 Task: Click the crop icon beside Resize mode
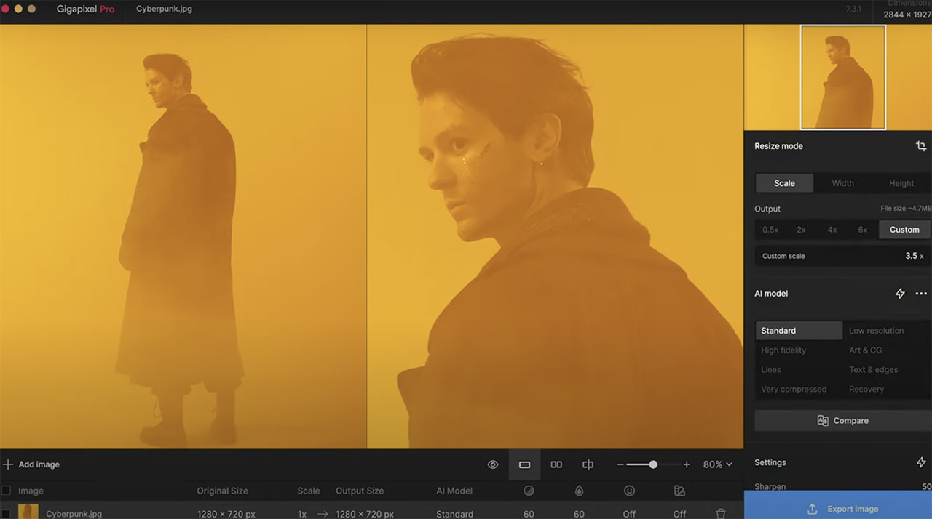921,146
